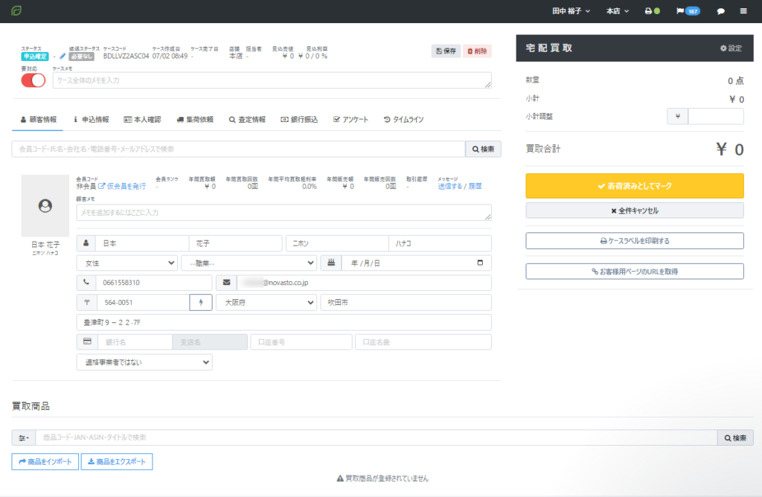This screenshot has width=762, height=497.
Task: Click the customer avatar placeholder
Action: point(45,205)
